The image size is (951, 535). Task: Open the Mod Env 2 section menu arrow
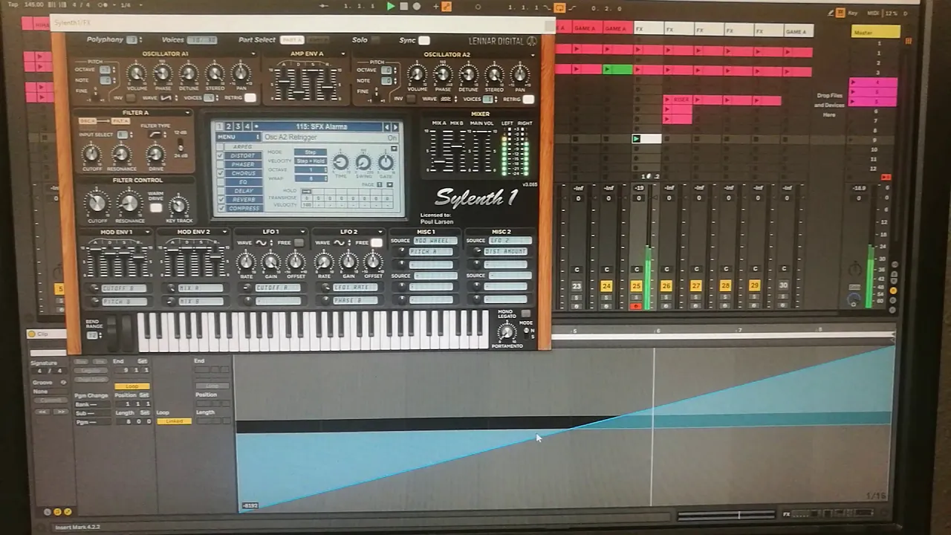[225, 232]
